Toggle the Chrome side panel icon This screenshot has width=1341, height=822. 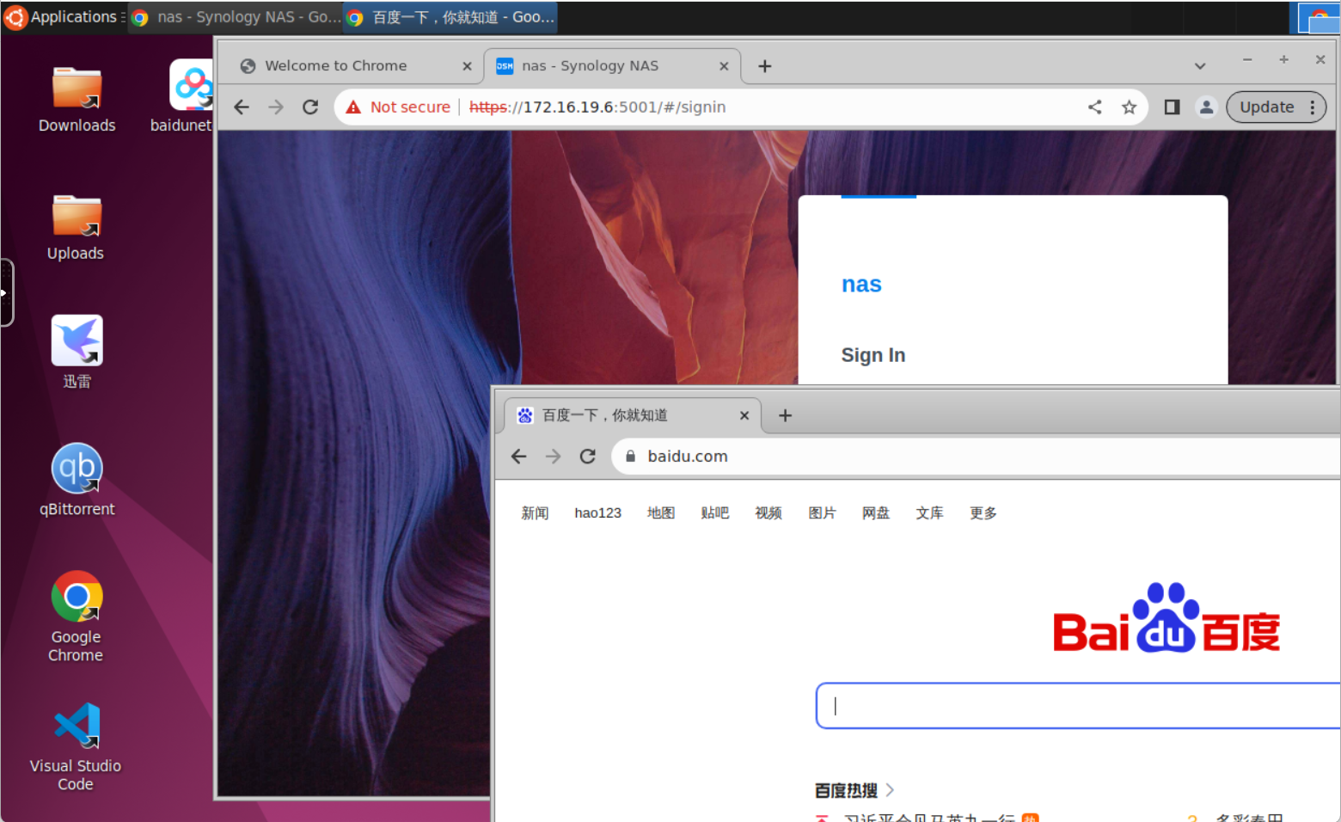click(1172, 107)
